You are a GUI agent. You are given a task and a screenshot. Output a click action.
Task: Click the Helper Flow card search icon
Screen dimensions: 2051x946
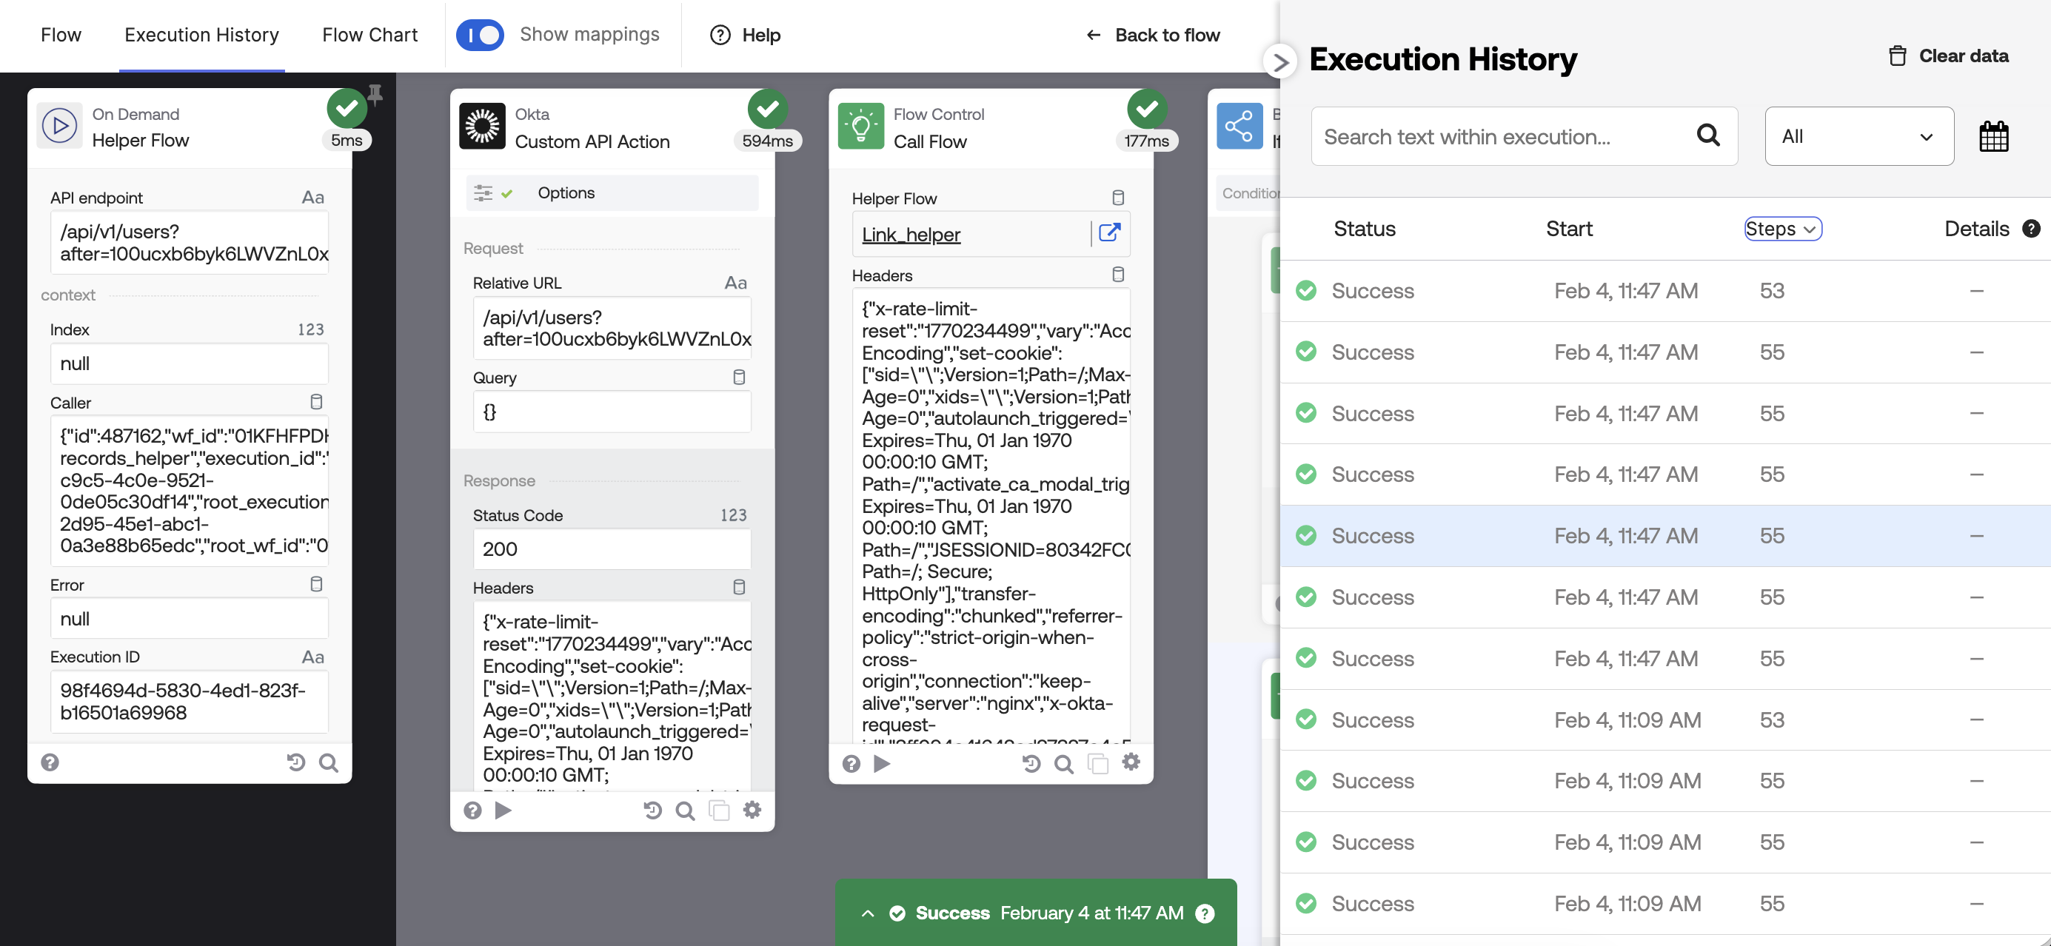[328, 763]
